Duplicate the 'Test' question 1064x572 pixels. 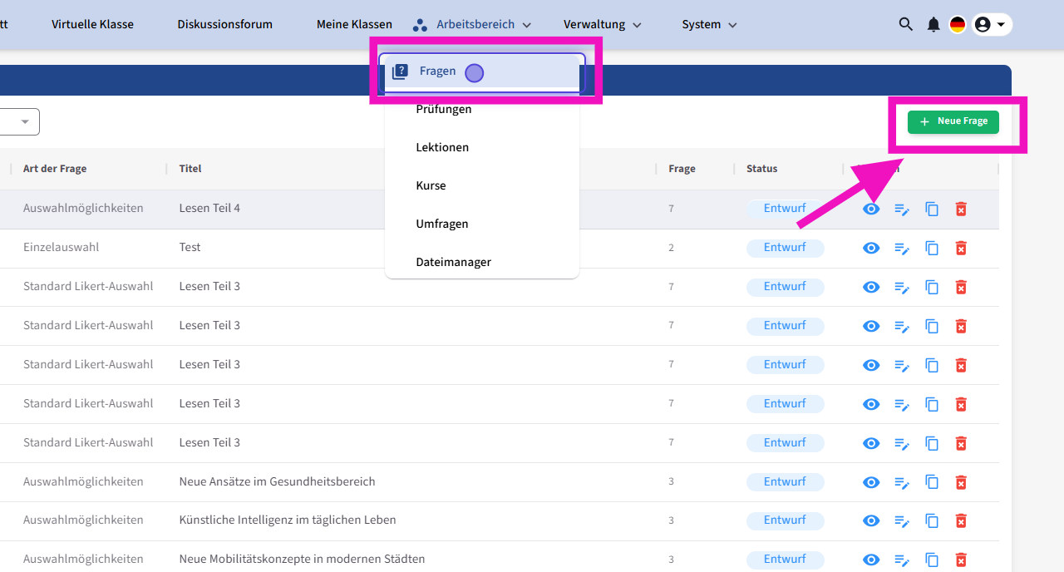point(932,248)
